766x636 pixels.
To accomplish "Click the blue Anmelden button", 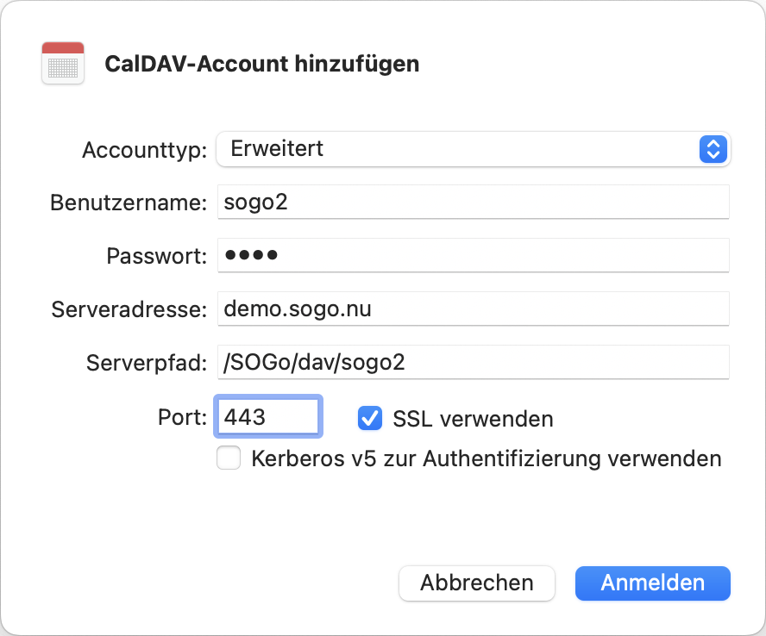I will (652, 583).
